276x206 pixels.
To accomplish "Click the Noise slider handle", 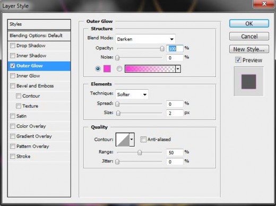I will coord(117,58).
